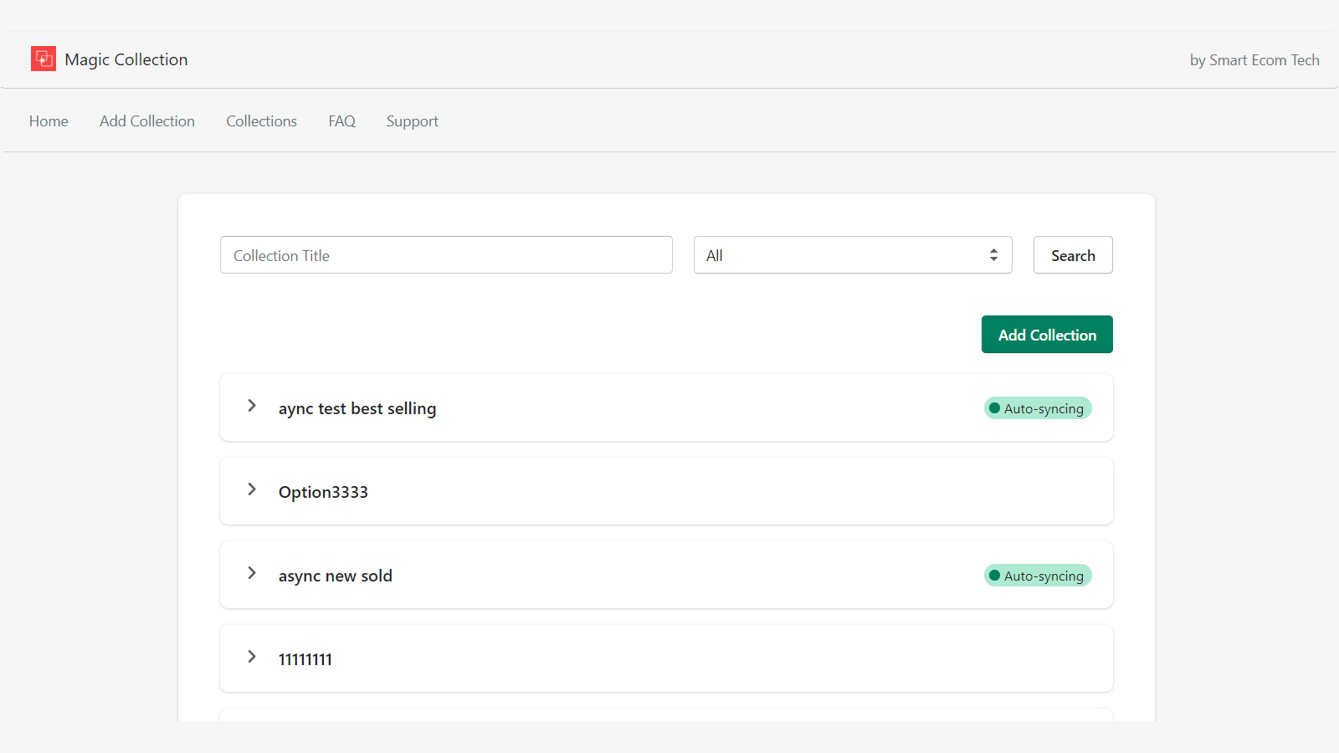The height and width of the screenshot is (753, 1339).
Task: Click the Magic Collection logo icon
Action: point(44,59)
